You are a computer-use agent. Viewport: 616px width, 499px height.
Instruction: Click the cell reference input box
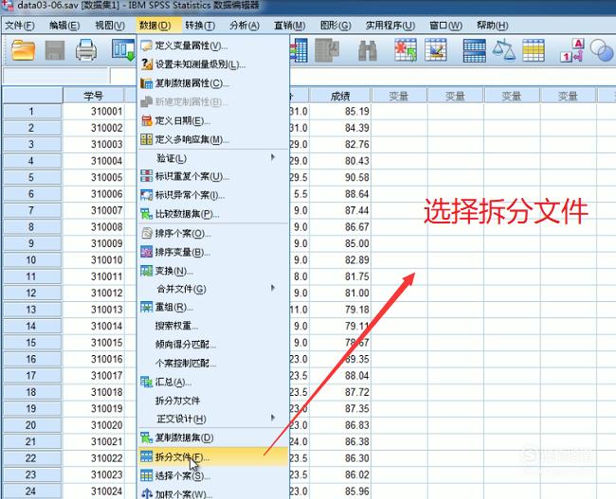(x=55, y=76)
